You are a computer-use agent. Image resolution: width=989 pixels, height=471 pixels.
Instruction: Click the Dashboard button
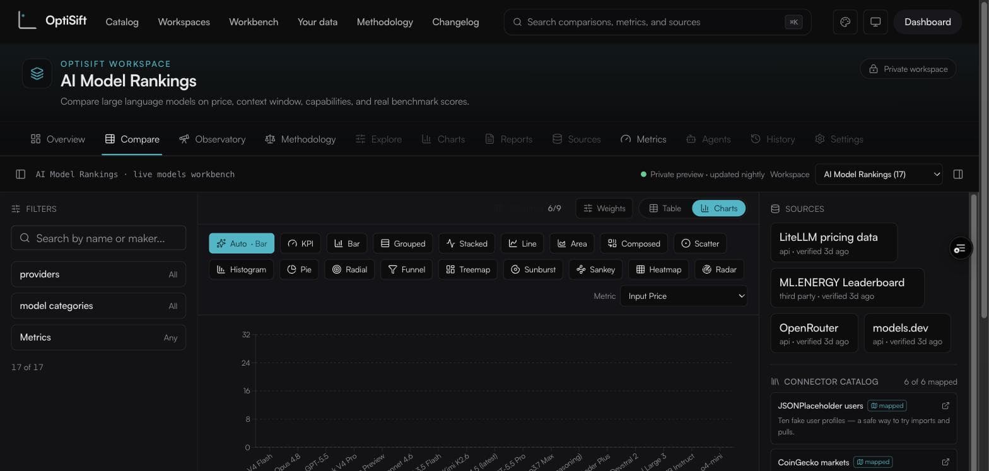[927, 22]
